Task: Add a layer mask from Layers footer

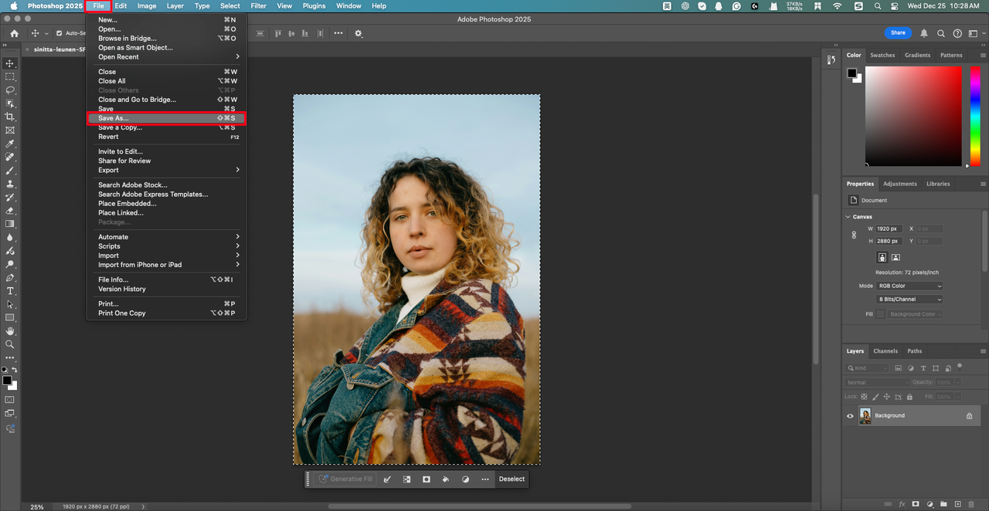Action: (x=916, y=504)
